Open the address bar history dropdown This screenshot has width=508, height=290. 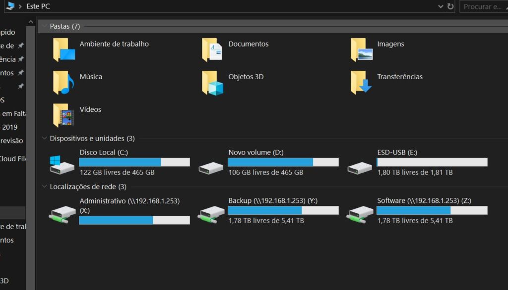[441, 6]
